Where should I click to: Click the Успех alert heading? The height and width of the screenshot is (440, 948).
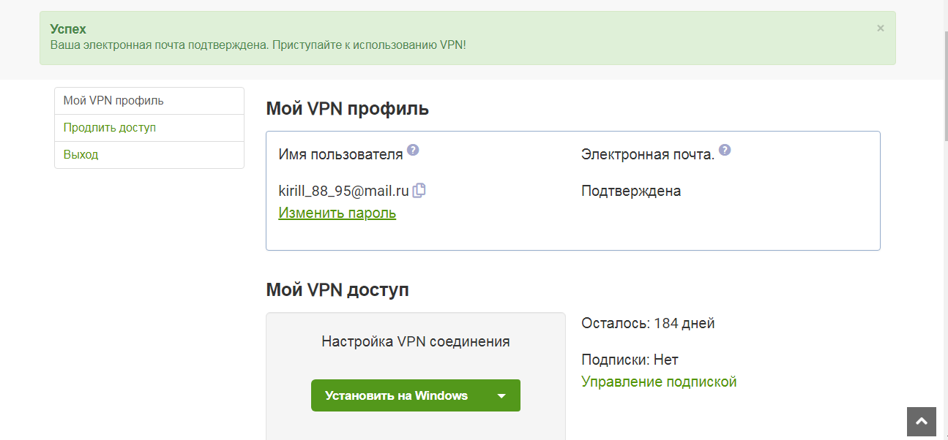pos(68,29)
